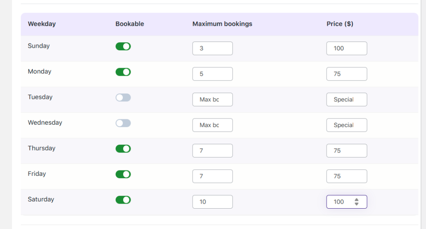The height and width of the screenshot is (229, 426).
Task: Select Thursday price input box
Action: click(x=347, y=151)
